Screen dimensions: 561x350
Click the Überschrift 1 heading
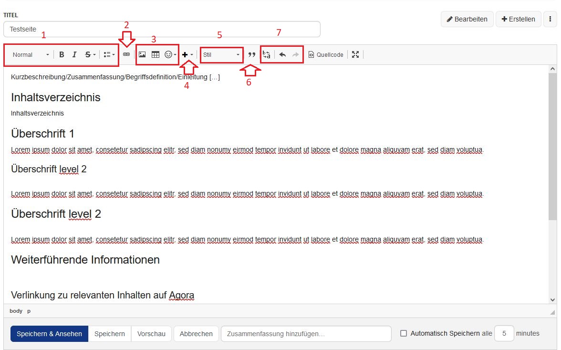[x=42, y=134]
